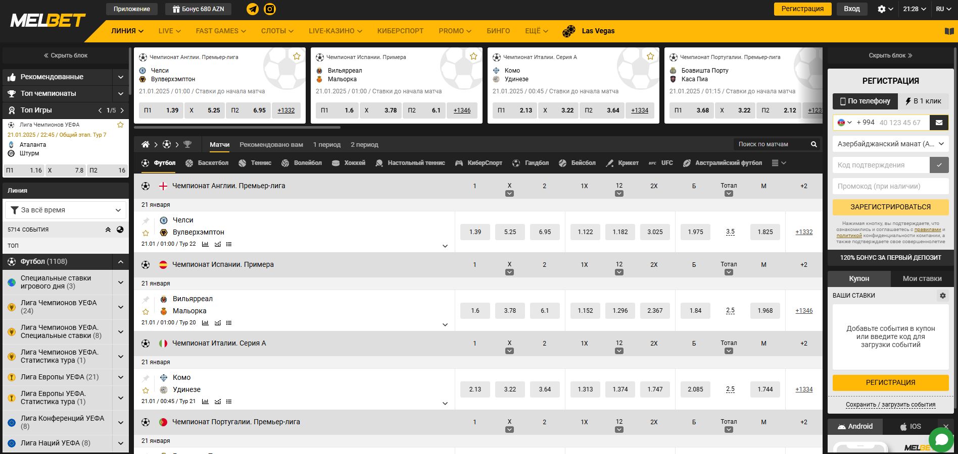The image size is (958, 454).
Task: Click the Промокод input field
Action: coord(890,186)
